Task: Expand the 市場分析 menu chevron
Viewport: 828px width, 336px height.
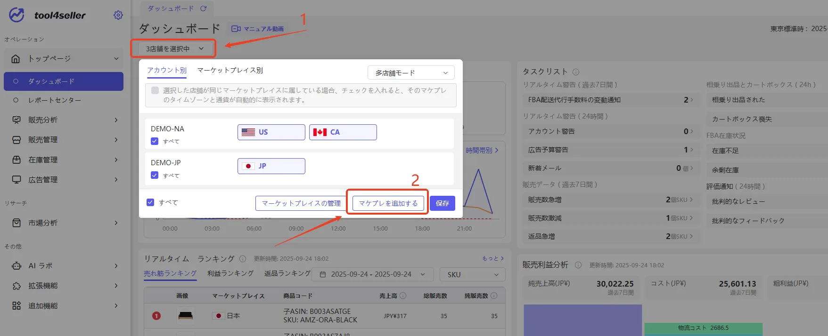Action: click(x=116, y=223)
